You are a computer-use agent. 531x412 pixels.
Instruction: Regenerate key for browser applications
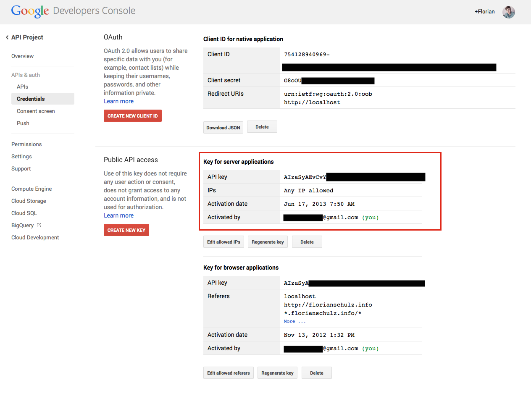(277, 373)
